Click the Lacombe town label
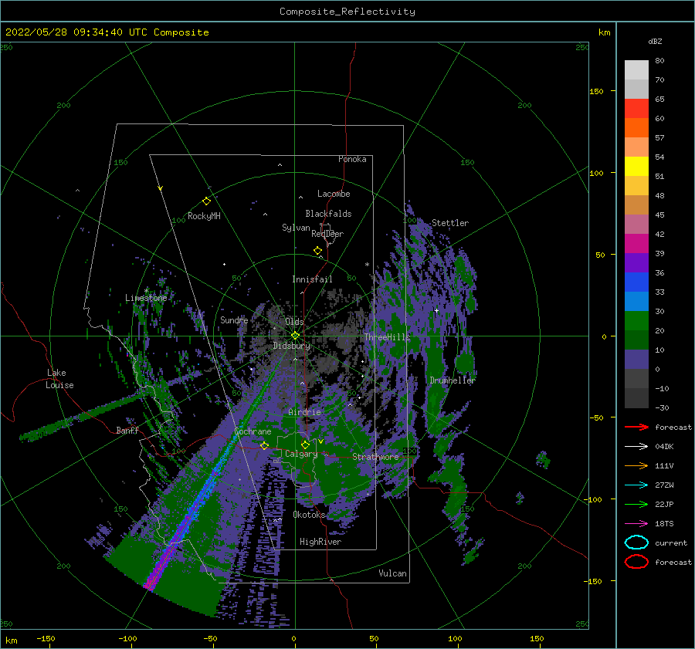Image resolution: width=695 pixels, height=649 pixels. pos(334,194)
